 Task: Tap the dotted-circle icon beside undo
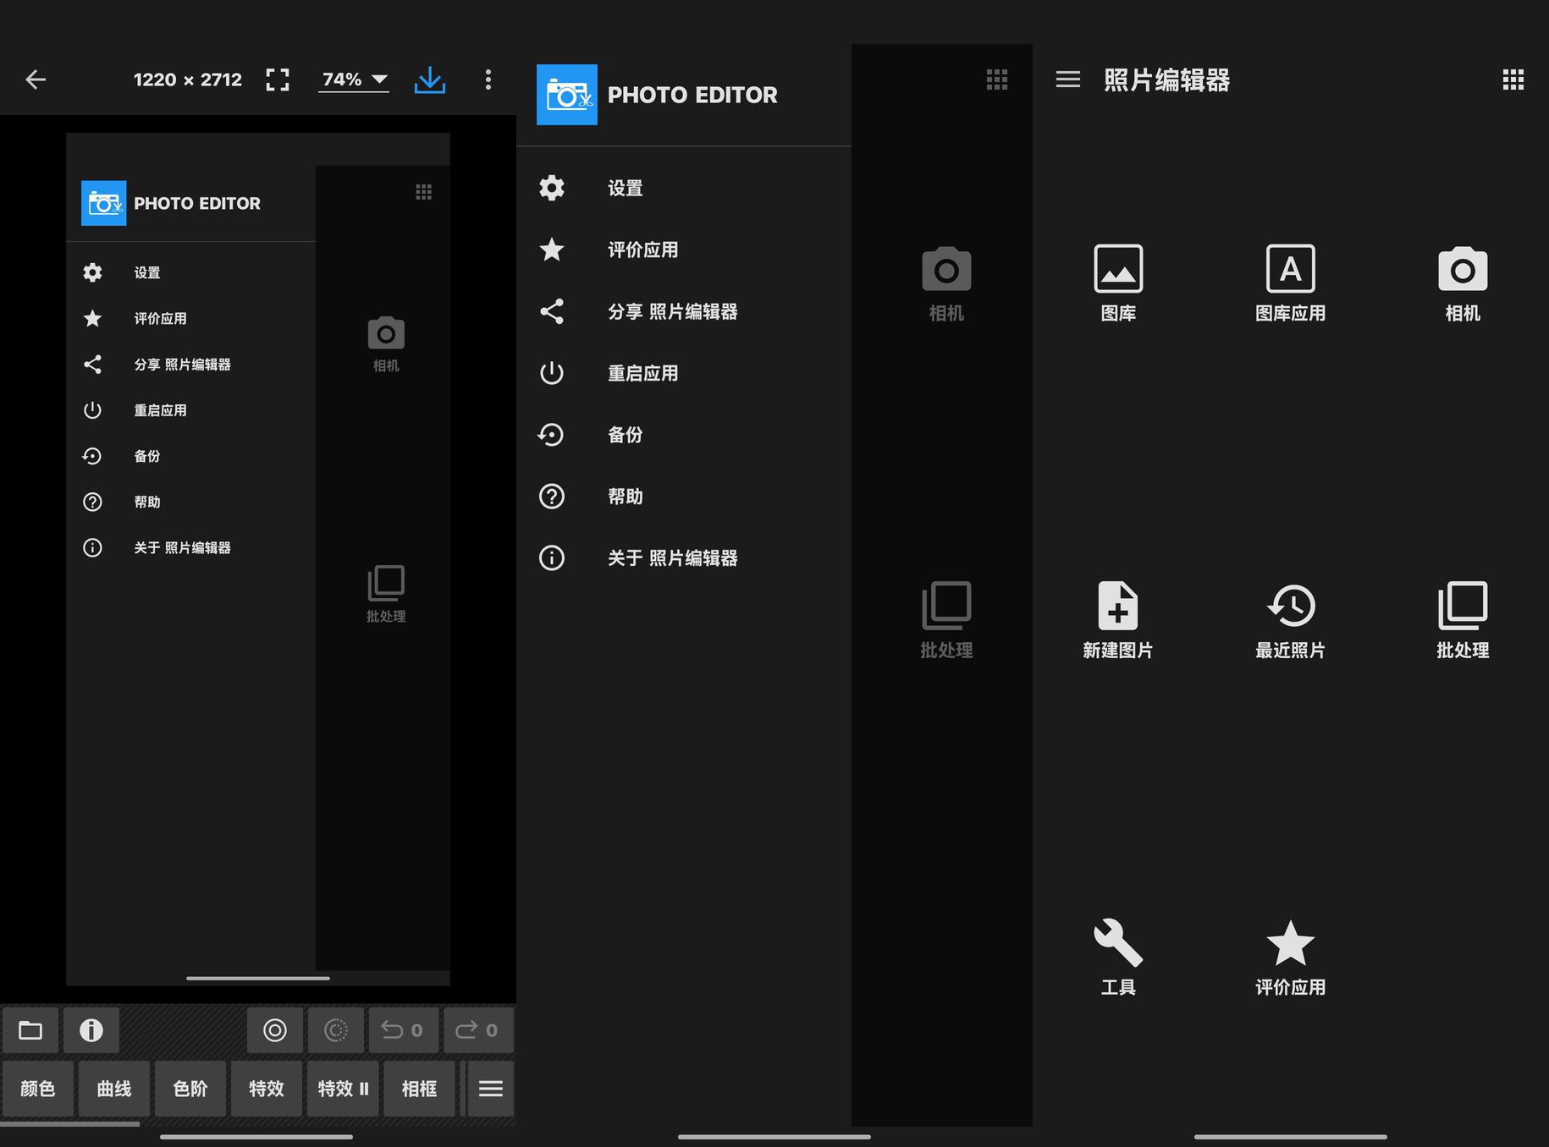point(336,1030)
